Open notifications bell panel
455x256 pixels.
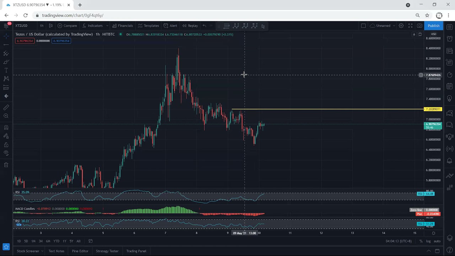click(450, 161)
